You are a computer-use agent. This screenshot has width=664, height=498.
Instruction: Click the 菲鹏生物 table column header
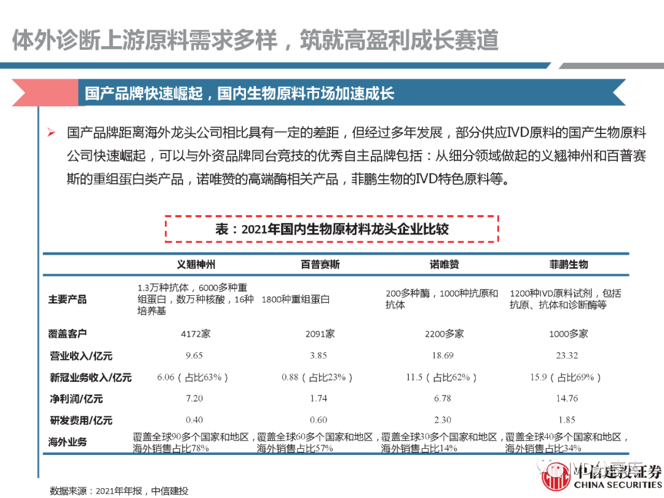(x=567, y=264)
